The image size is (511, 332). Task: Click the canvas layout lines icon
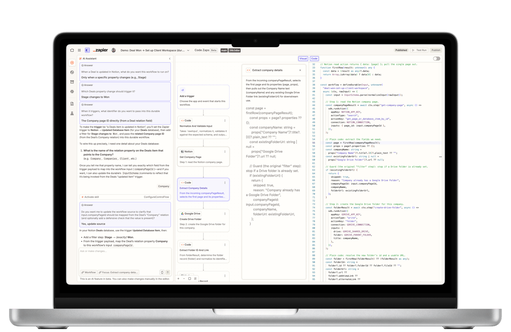(x=195, y=279)
